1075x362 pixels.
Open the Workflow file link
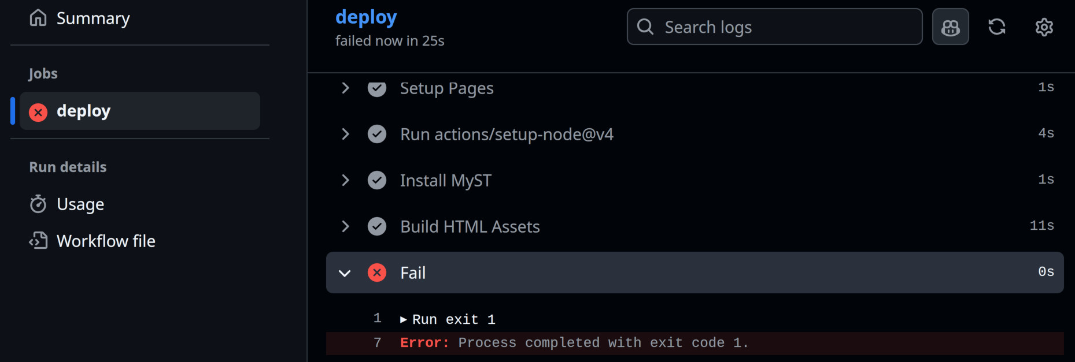(106, 241)
